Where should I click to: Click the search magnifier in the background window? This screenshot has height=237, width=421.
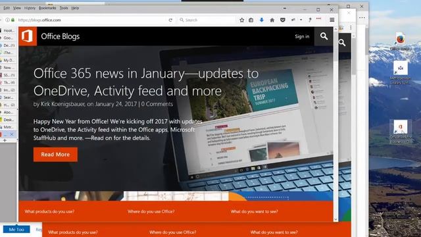(x=342, y=42)
